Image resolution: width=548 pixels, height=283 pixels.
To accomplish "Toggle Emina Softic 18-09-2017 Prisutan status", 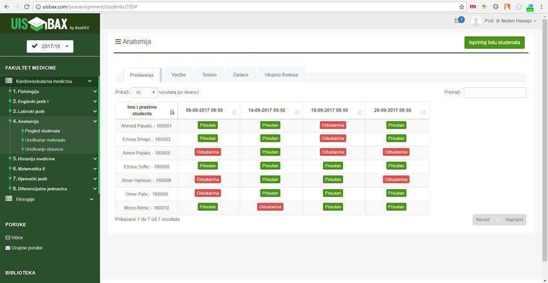I will pyautogui.click(x=333, y=166).
